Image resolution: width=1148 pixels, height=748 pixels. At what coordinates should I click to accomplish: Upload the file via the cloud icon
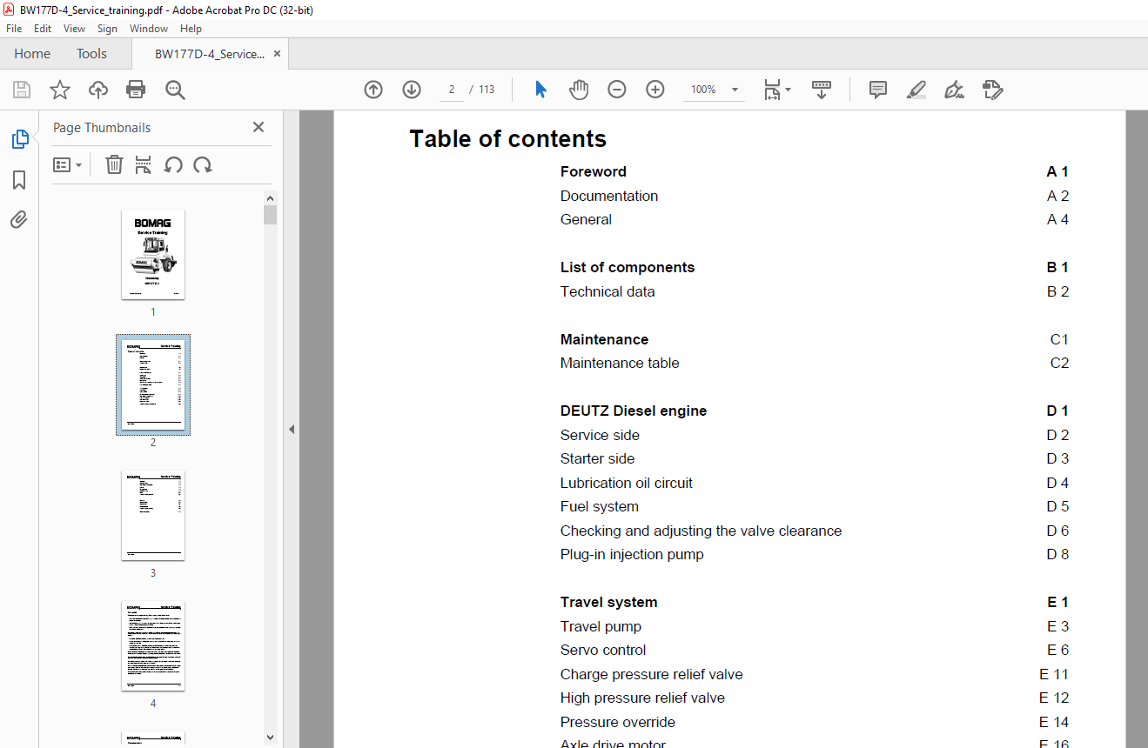98,90
